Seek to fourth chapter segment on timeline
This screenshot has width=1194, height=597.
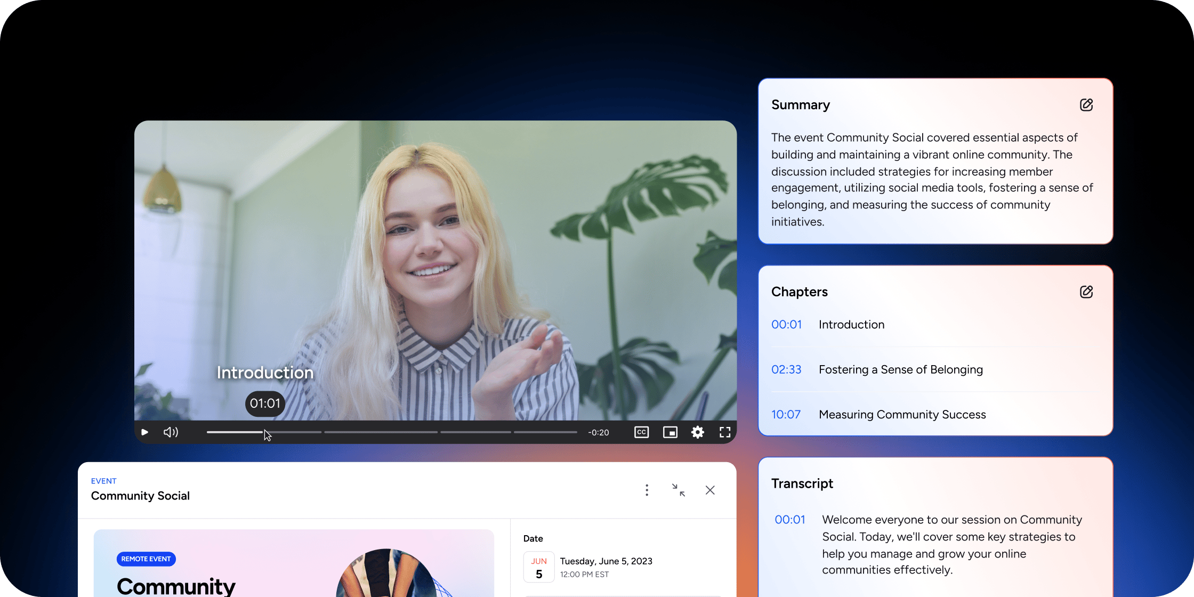click(x=545, y=432)
